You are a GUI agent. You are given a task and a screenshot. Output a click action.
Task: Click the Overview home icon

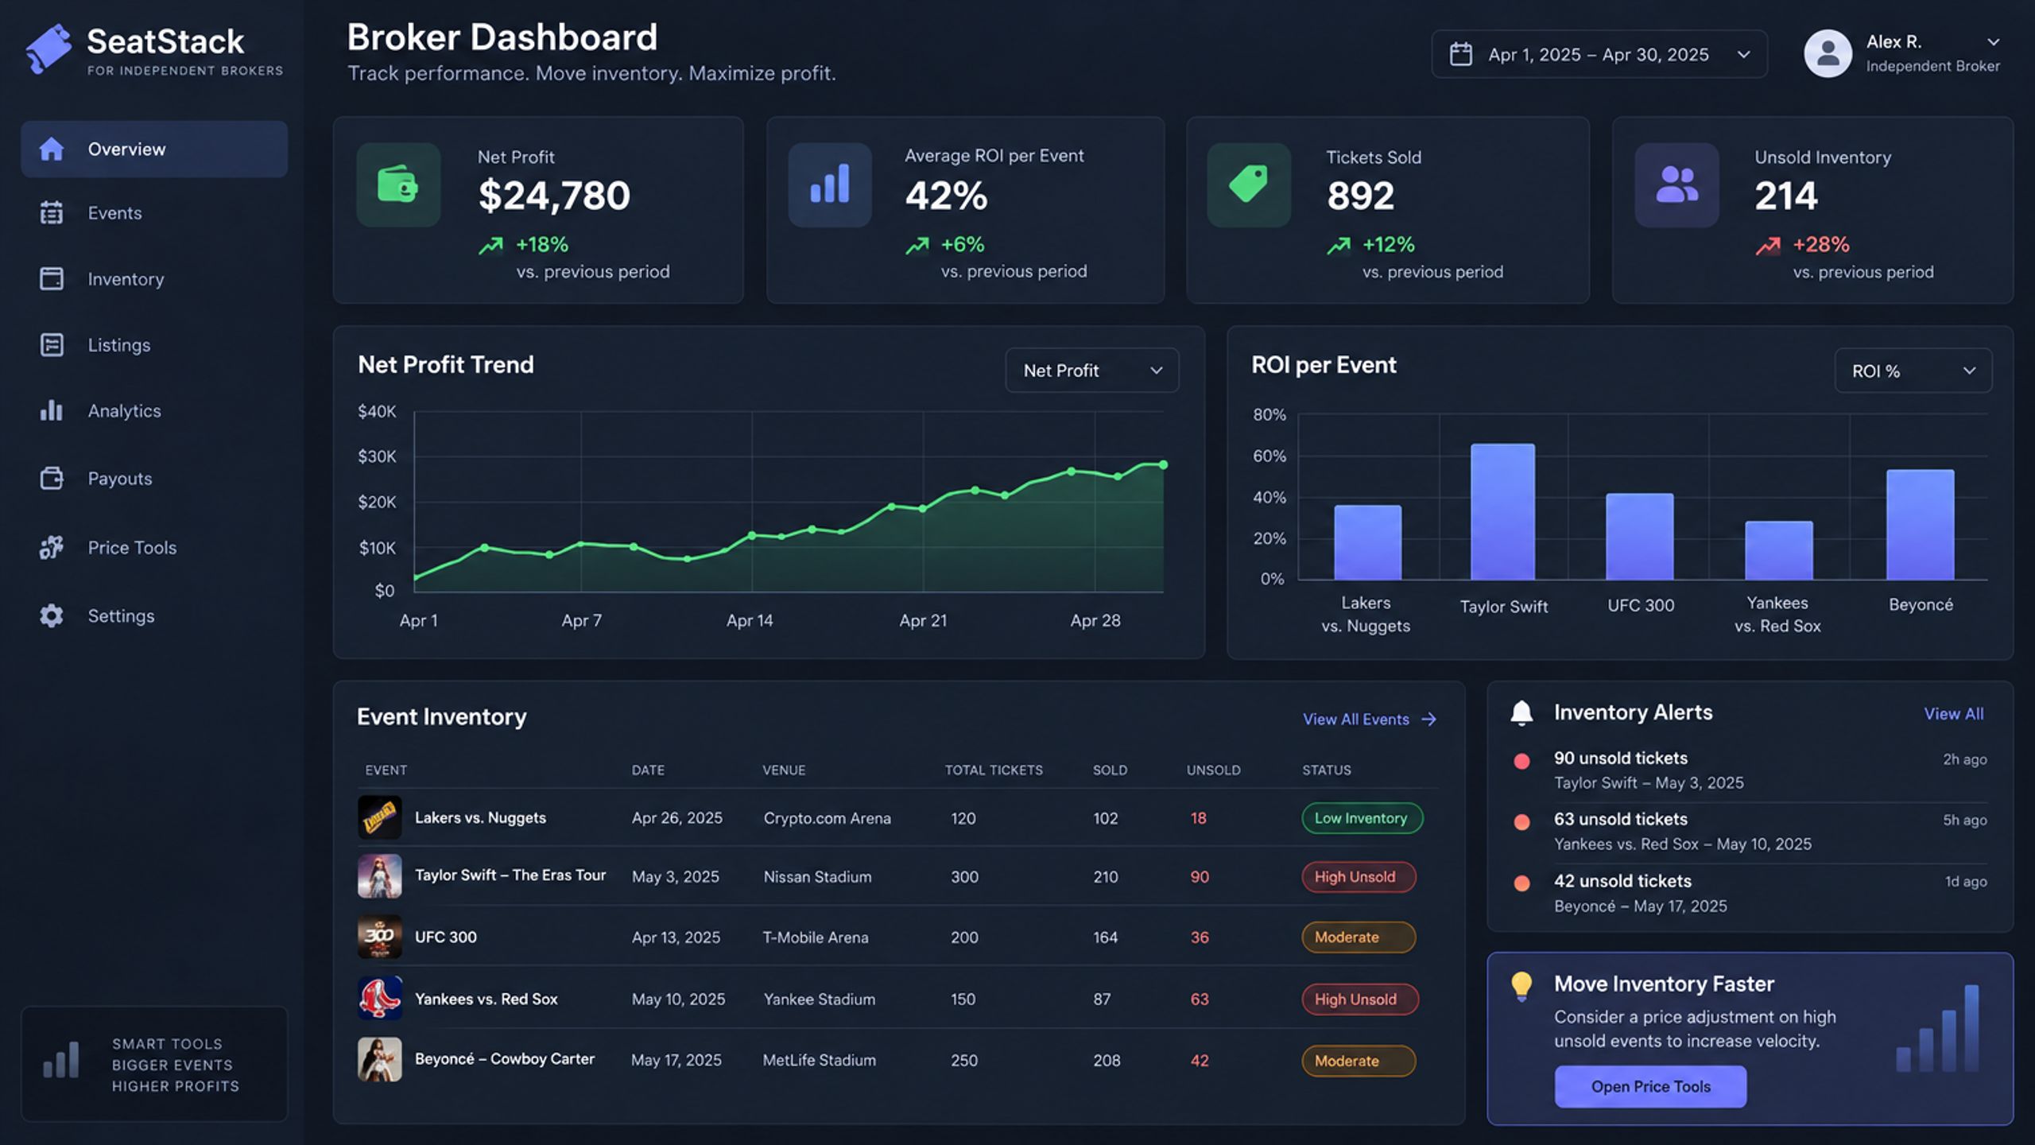(x=52, y=149)
